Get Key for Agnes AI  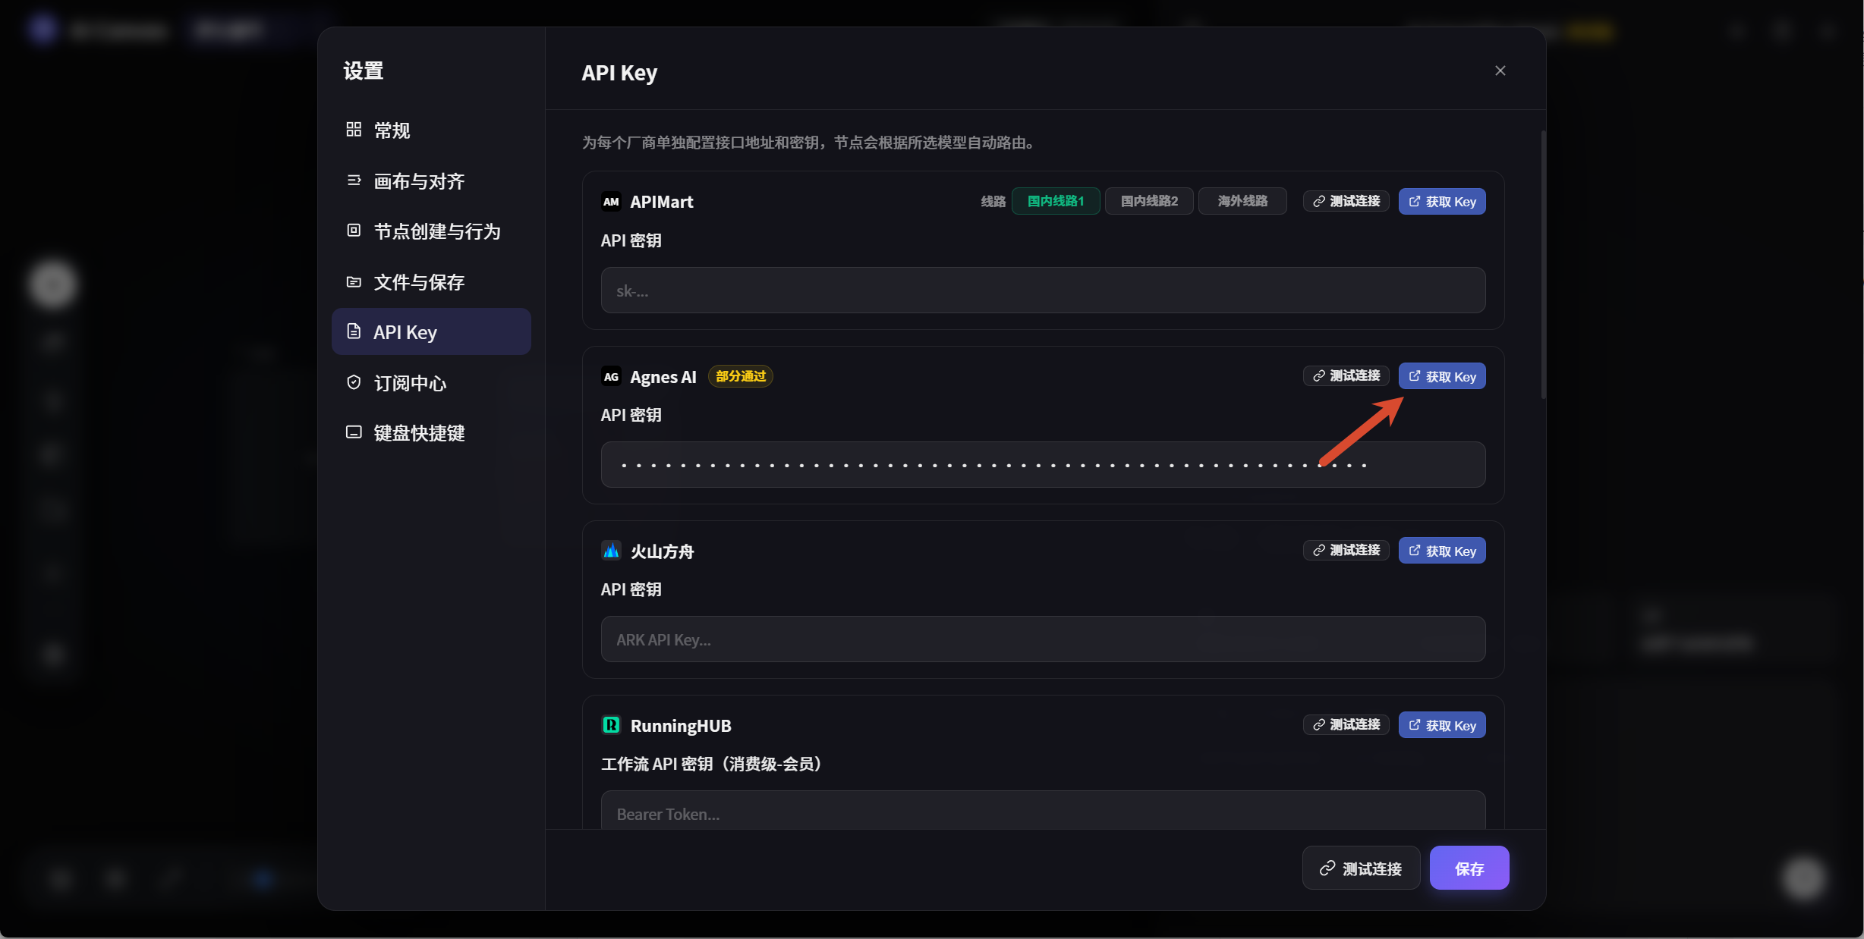click(x=1442, y=376)
